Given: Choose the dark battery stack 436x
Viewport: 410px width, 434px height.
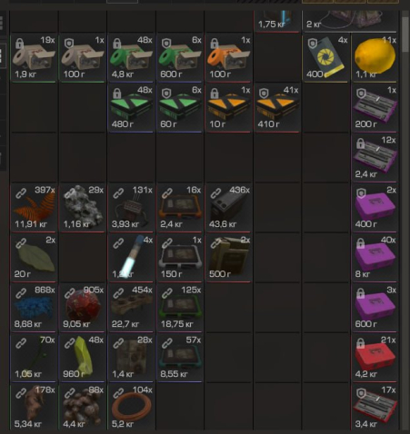Looking at the screenshot, I should 229,208.
